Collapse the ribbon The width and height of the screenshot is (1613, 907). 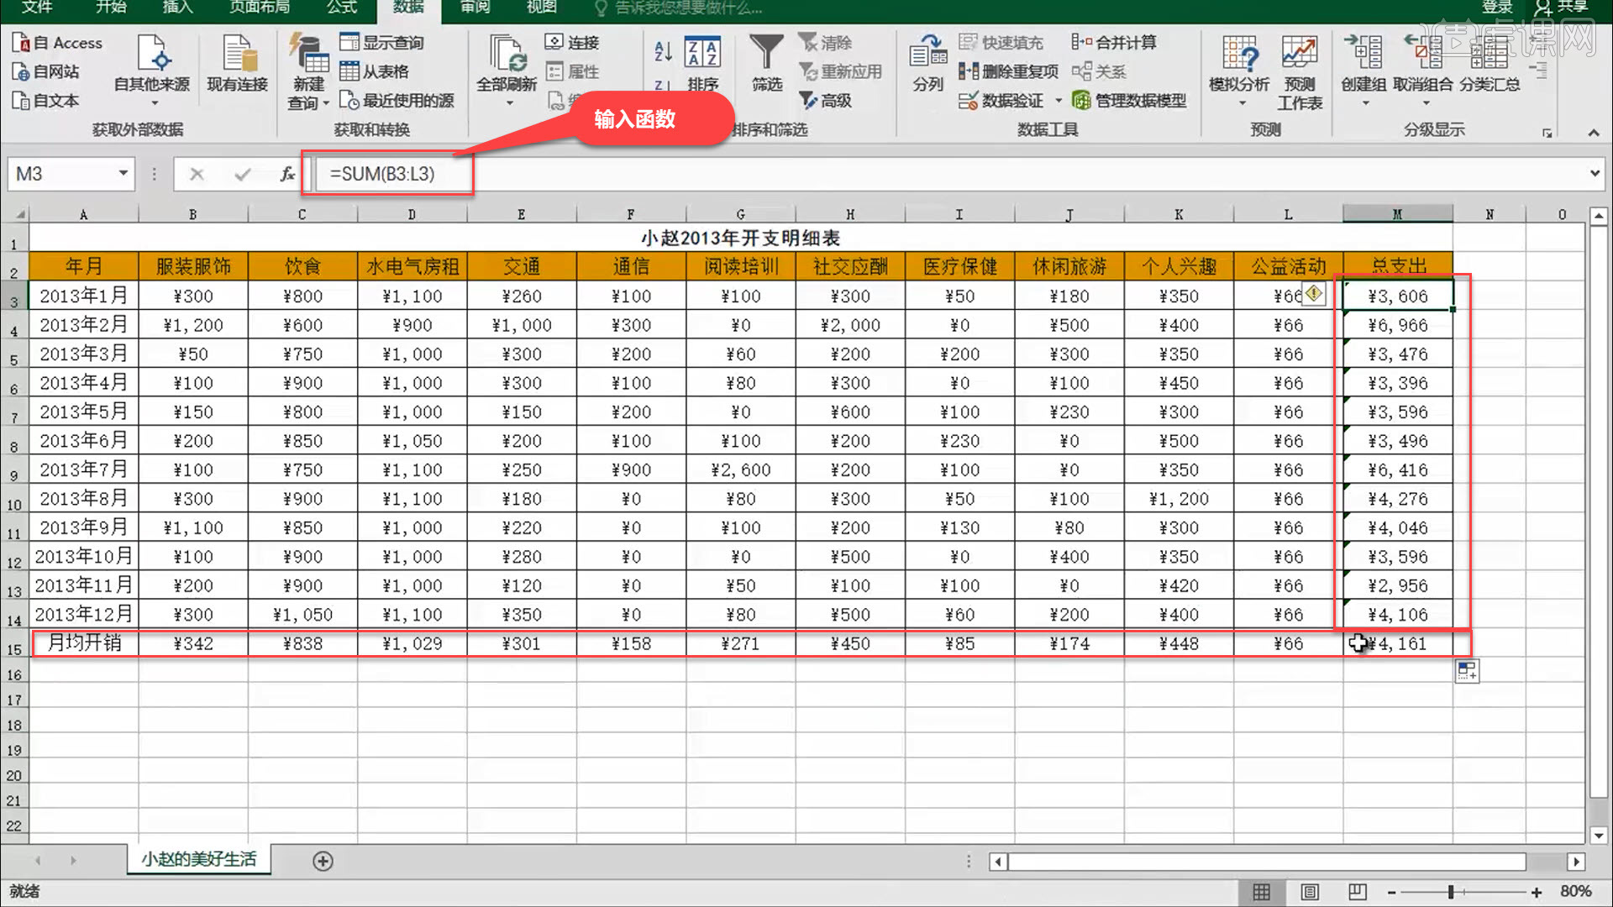1593,133
